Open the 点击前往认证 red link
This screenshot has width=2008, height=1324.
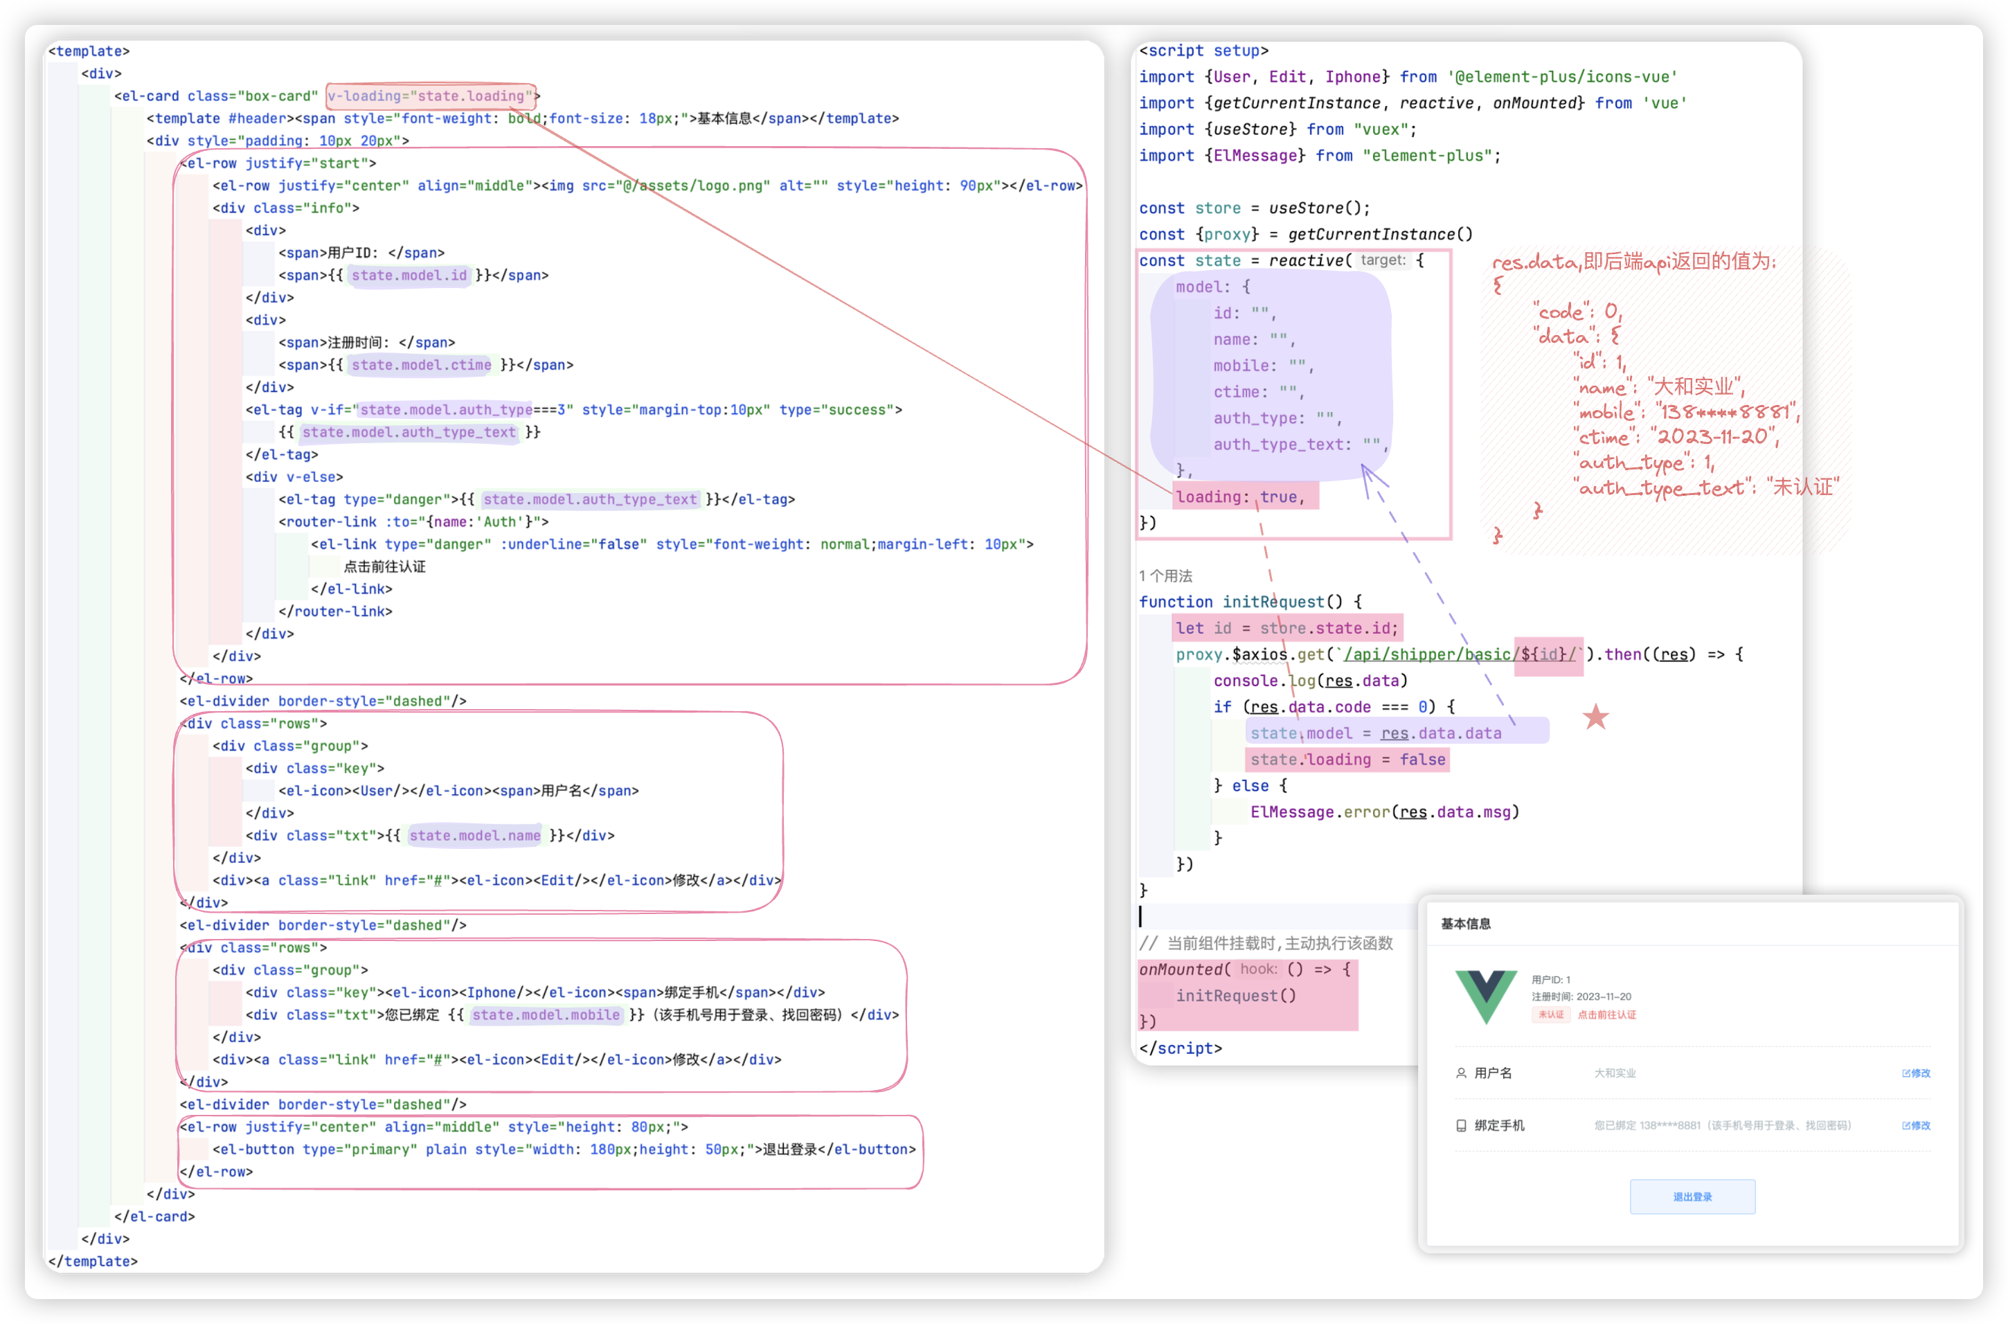[x=1606, y=1015]
